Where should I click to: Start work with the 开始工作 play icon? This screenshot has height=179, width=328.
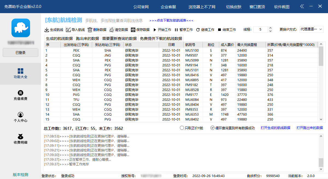pos(155,30)
